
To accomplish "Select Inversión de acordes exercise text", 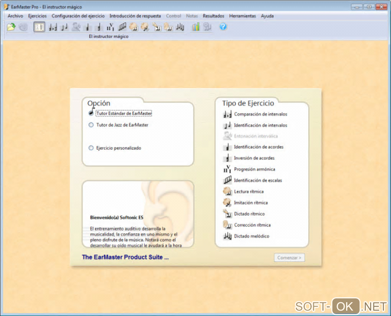I will [x=254, y=158].
